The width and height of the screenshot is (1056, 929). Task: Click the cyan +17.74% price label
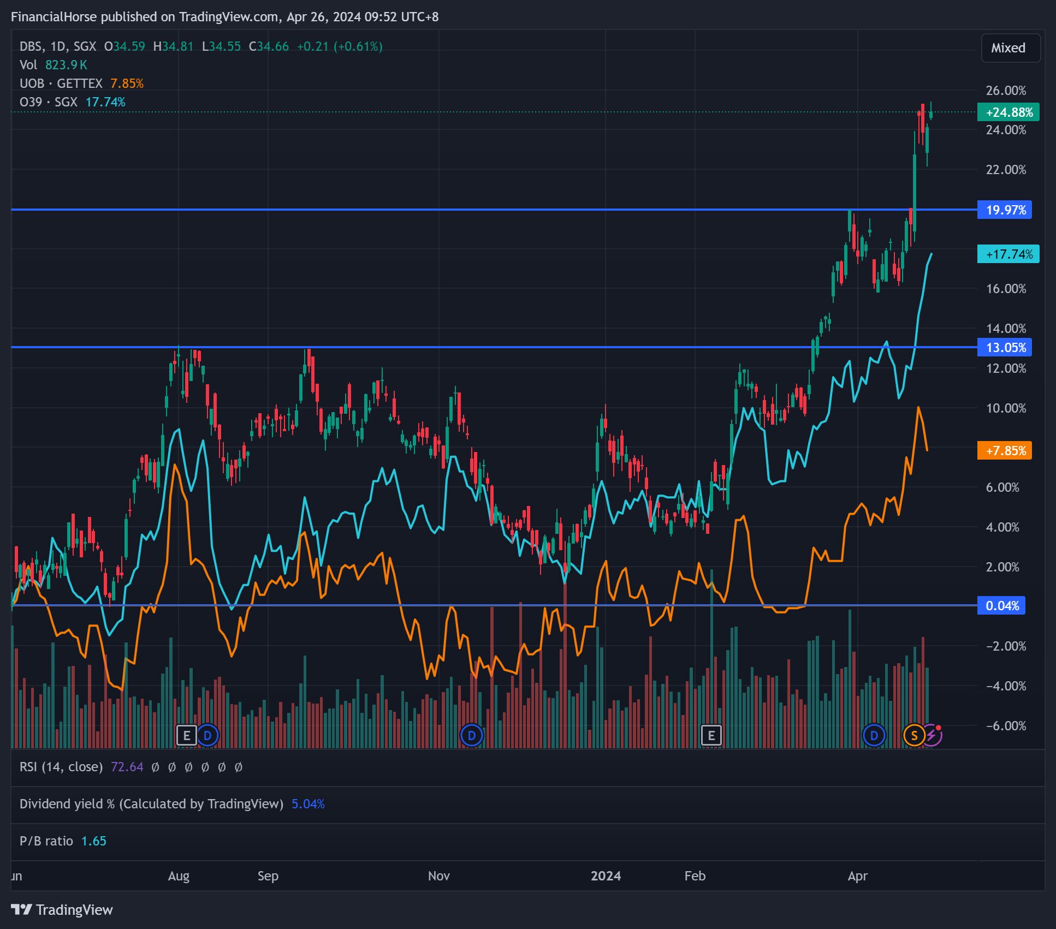(x=1008, y=254)
